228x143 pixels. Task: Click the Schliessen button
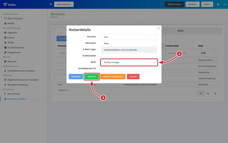pos(76,76)
